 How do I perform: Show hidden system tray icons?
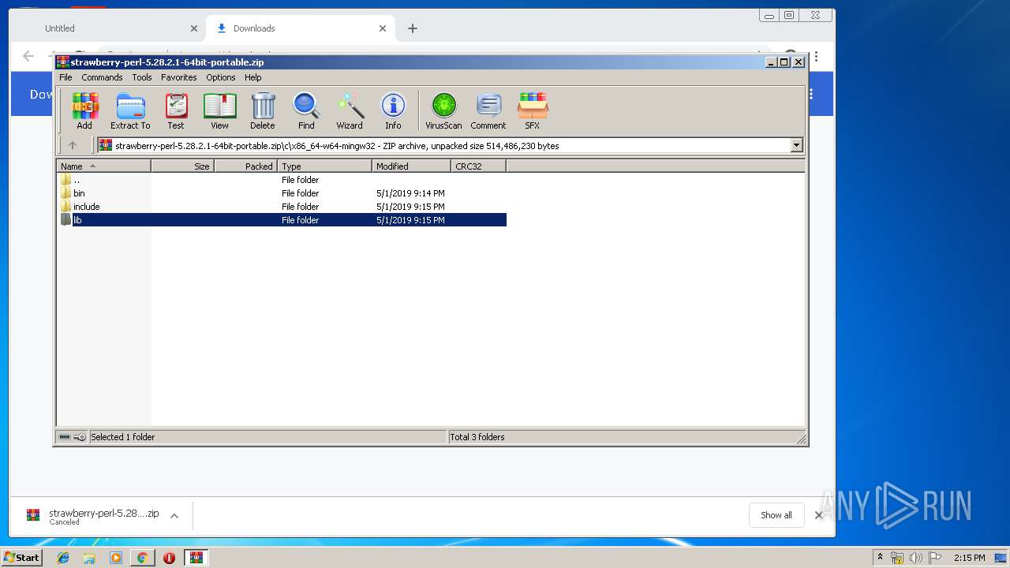click(880, 557)
